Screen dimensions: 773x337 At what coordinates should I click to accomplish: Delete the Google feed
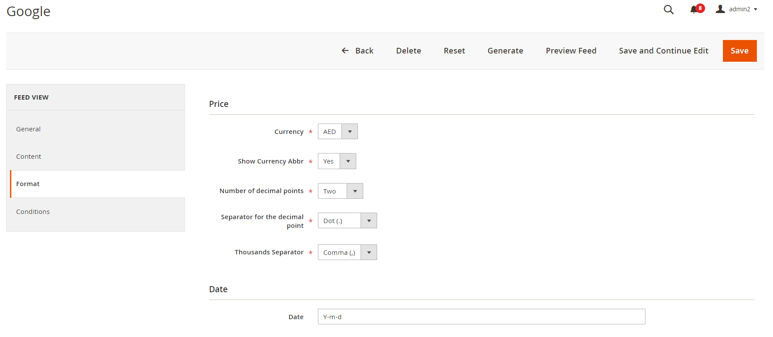(408, 51)
